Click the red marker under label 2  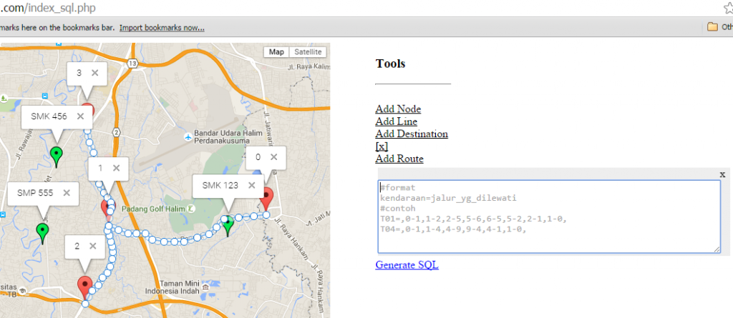tap(84, 286)
